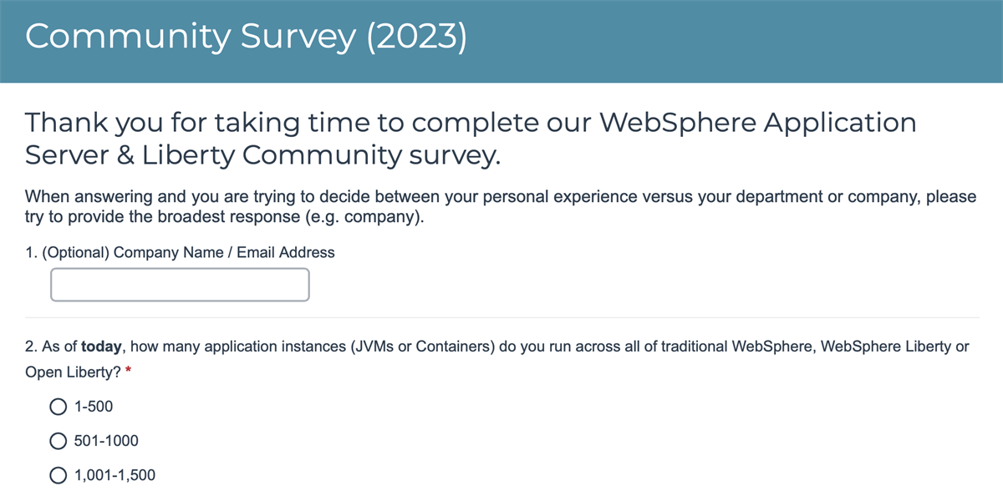Click the "Open Liberty?" text in question 2

point(74,373)
